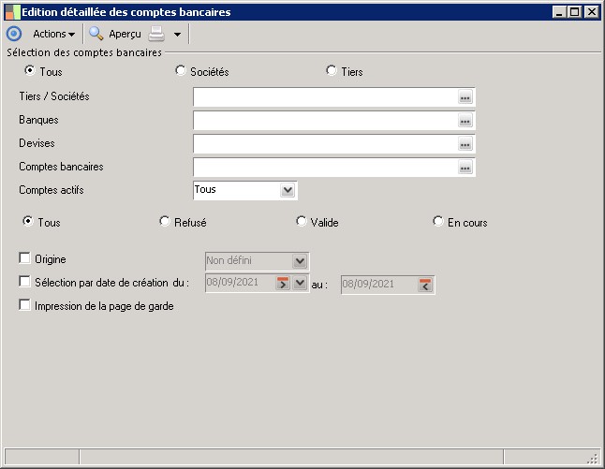Check Impression de la page de garde
This screenshot has width=605, height=469.
[x=25, y=305]
